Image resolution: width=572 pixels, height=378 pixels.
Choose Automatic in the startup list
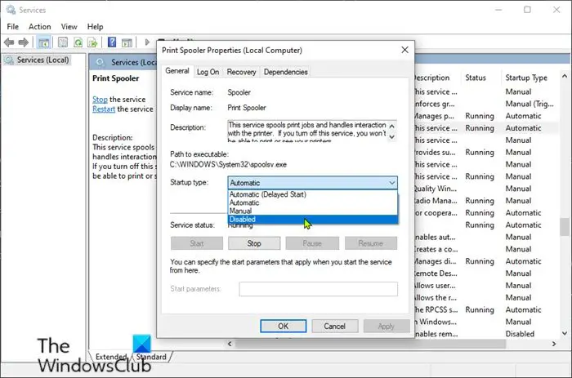click(x=313, y=202)
